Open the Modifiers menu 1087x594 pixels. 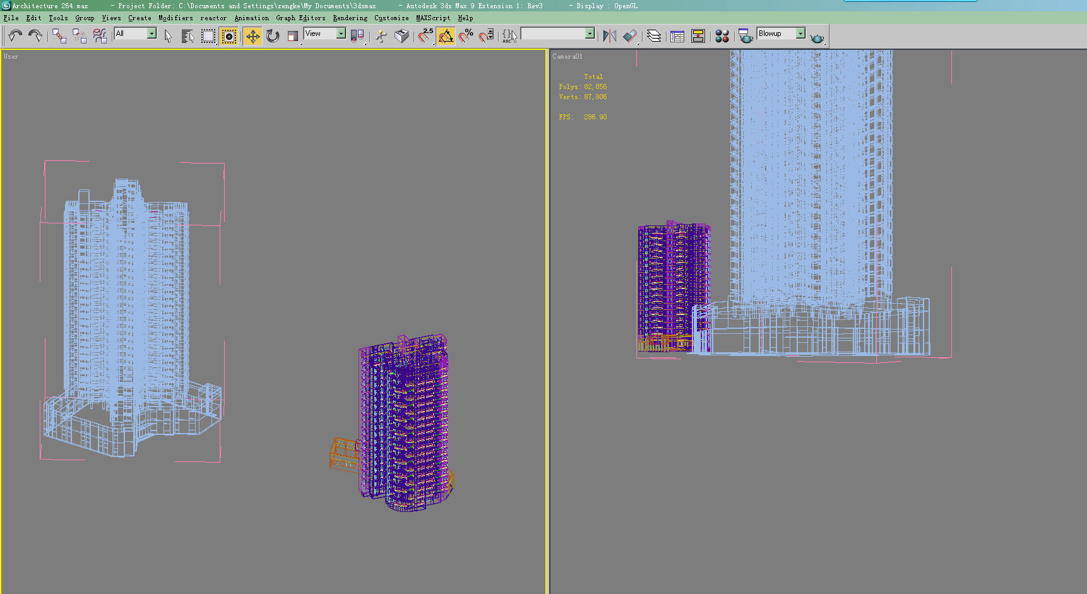(175, 18)
